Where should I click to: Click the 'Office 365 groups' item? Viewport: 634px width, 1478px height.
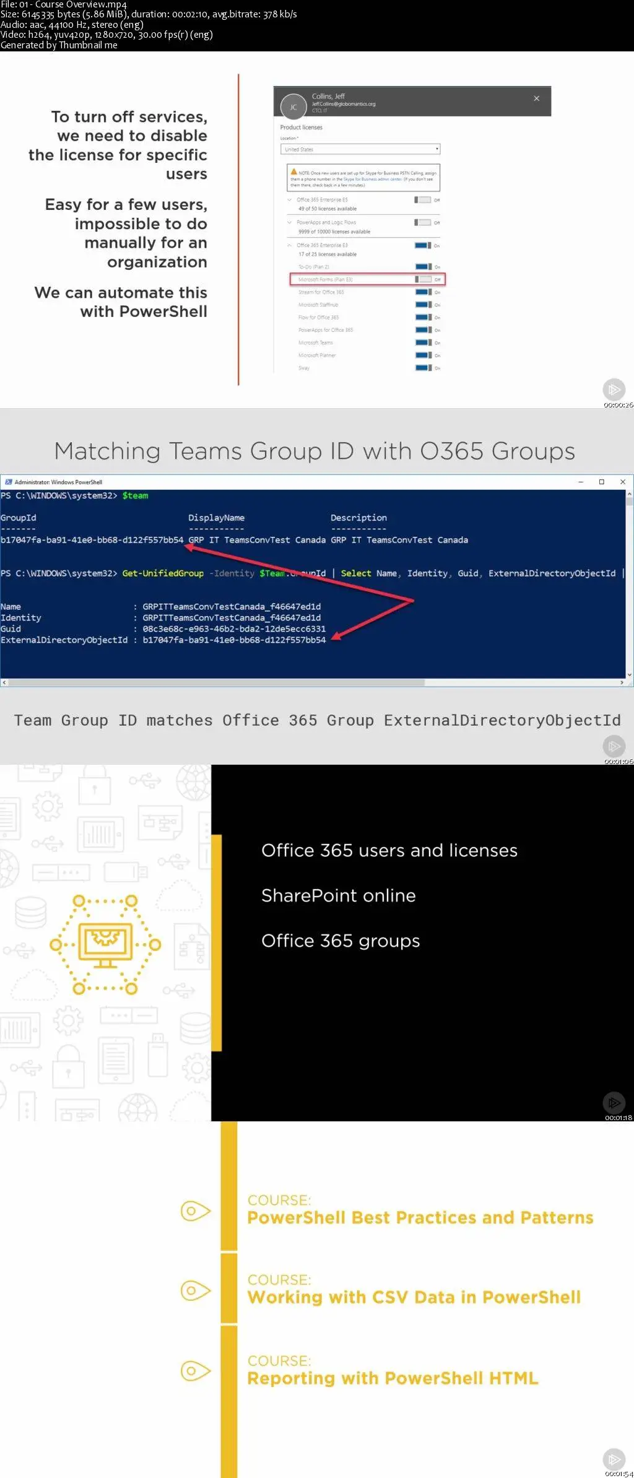coord(341,941)
